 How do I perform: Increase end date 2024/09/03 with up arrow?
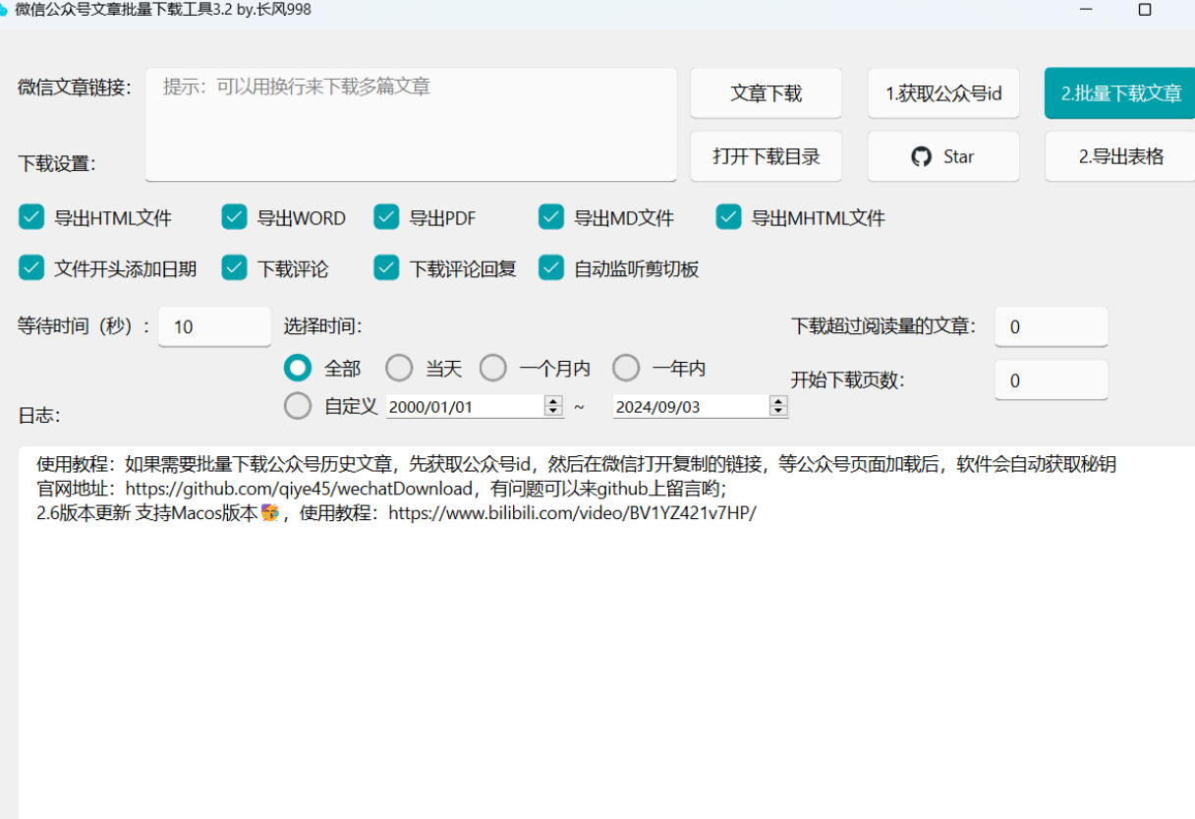[778, 401]
